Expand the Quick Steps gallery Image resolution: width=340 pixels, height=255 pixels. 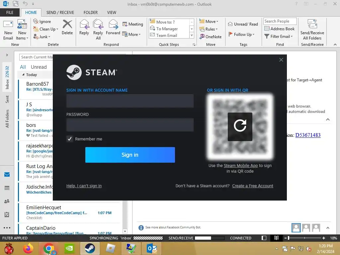[192, 35]
